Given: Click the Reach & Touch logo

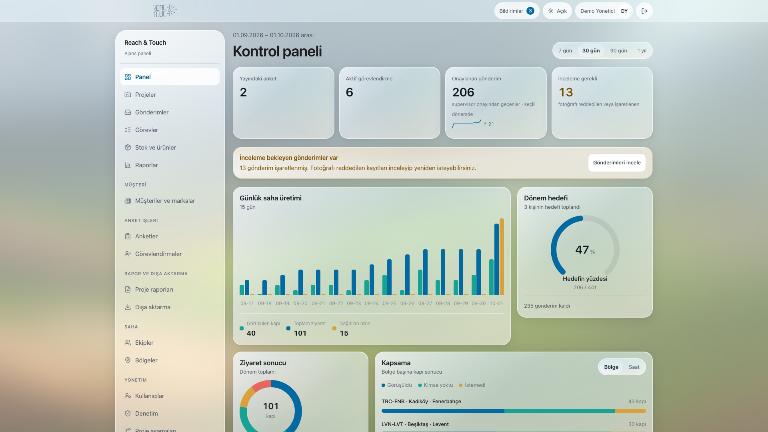Looking at the screenshot, I should tap(164, 11).
